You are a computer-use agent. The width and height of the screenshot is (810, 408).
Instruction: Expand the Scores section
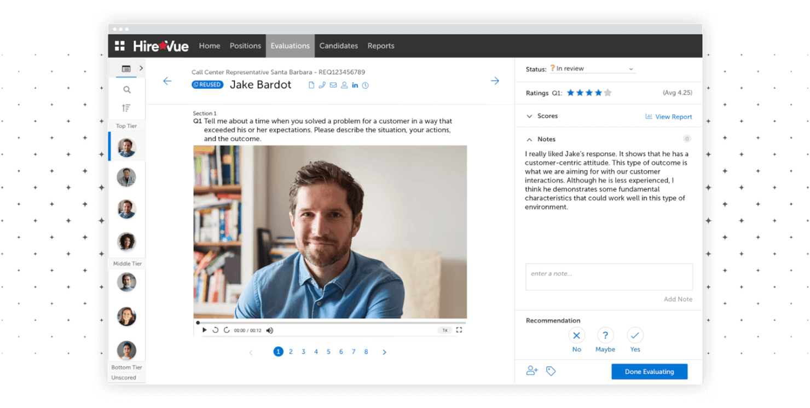pos(529,116)
